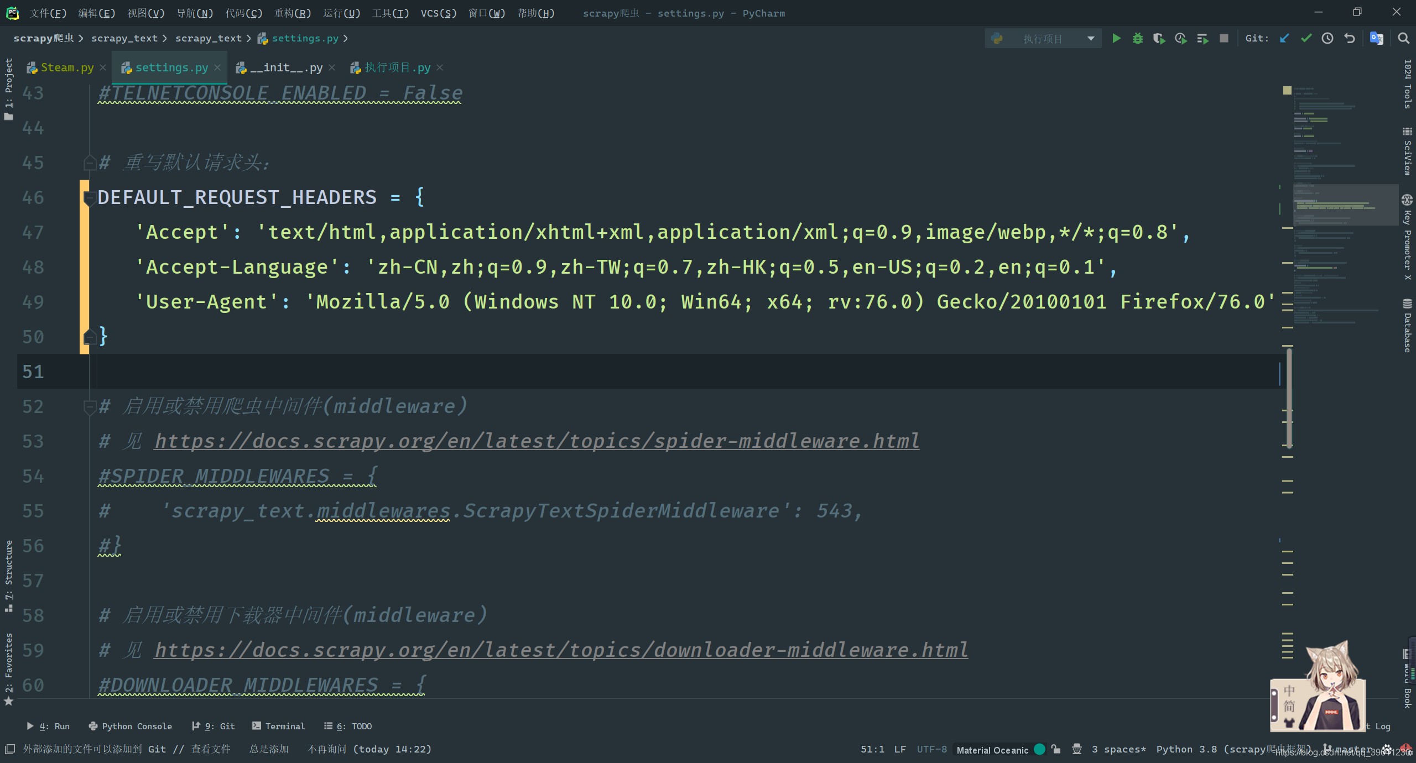Click the Spider middleware documentation link

click(538, 441)
